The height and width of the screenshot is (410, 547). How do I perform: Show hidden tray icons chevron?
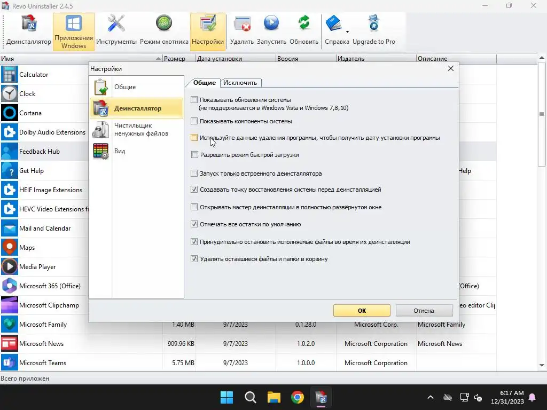click(x=431, y=397)
